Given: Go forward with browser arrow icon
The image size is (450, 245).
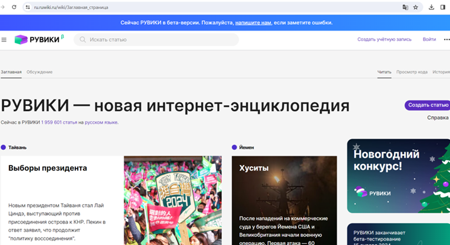Looking at the screenshot, I should click(x=2, y=7).
